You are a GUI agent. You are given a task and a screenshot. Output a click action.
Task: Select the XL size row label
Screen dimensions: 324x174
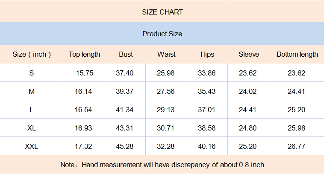(32, 128)
